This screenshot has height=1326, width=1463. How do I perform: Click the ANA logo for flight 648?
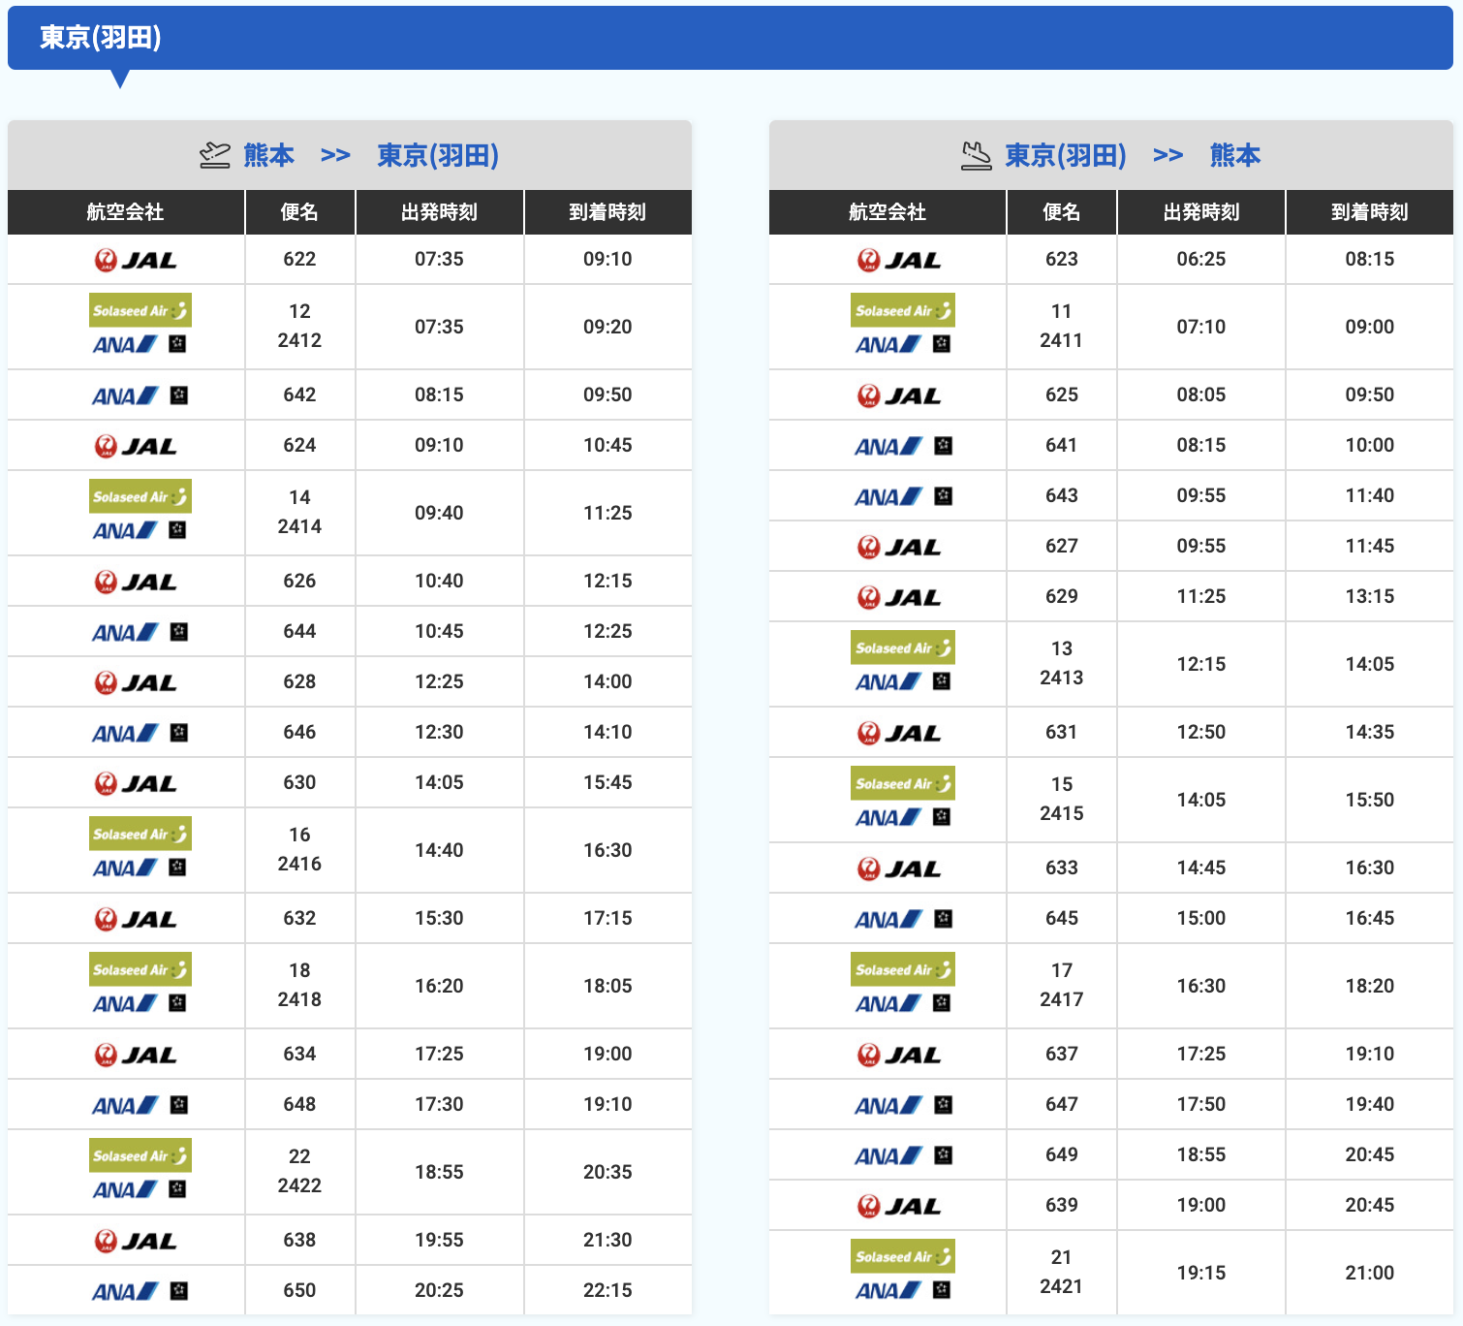(140, 1105)
